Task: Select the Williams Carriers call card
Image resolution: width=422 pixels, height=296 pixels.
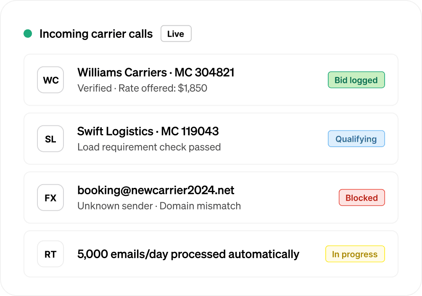Action: tap(211, 80)
